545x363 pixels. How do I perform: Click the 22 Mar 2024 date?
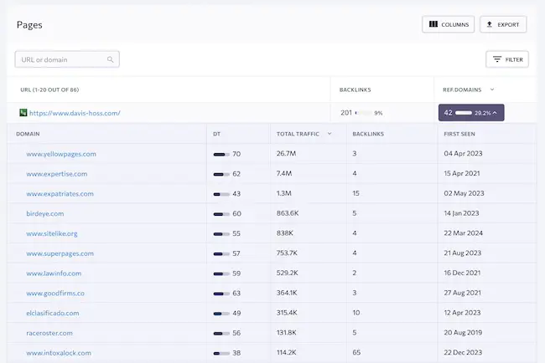click(464, 233)
